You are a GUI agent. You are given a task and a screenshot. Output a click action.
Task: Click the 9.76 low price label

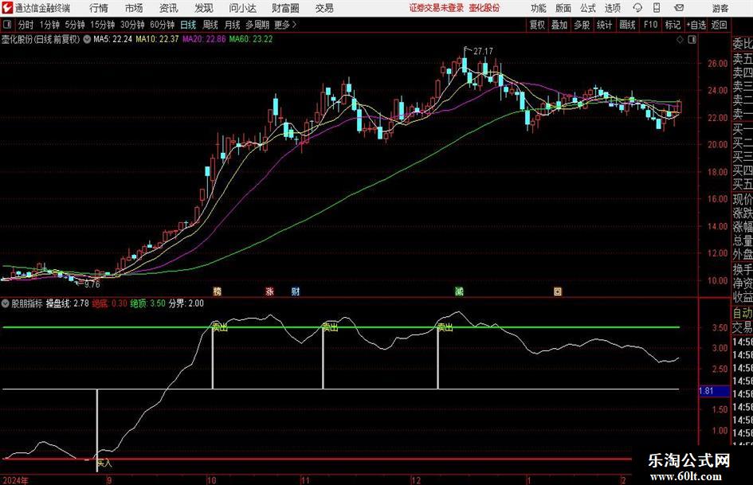(92, 285)
